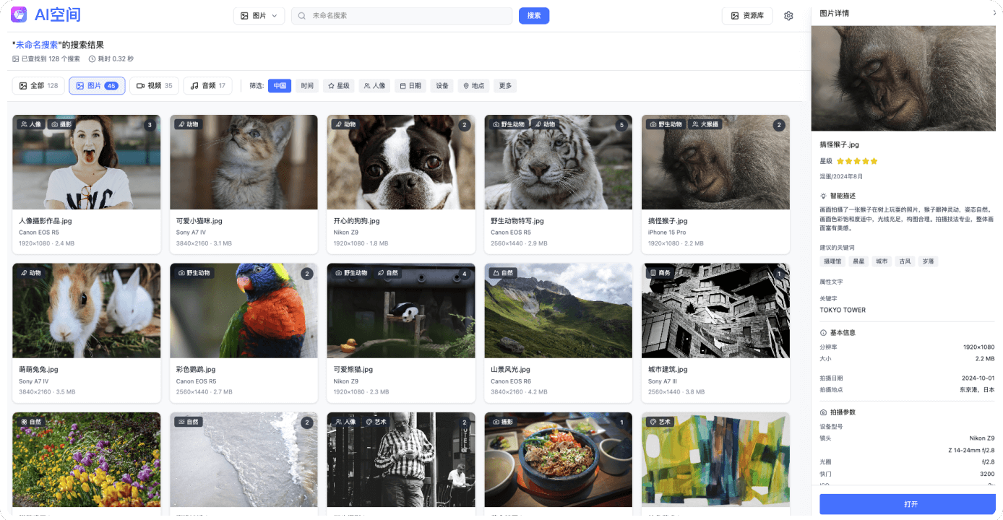Click the 商务 tag on the building photo
This screenshot has height=520, width=1003.
660,274
